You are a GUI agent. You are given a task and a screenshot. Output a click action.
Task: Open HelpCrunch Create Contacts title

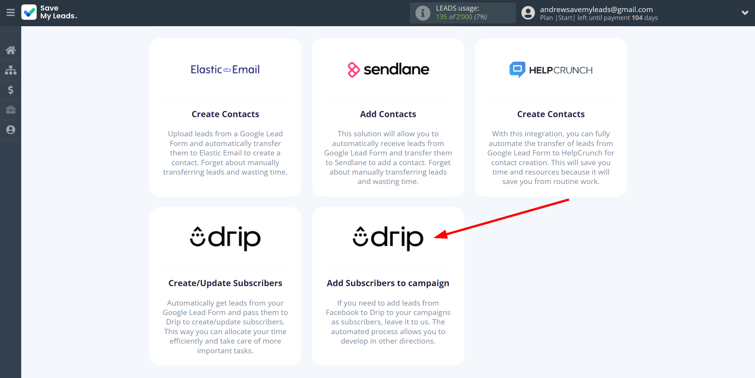pyautogui.click(x=551, y=114)
